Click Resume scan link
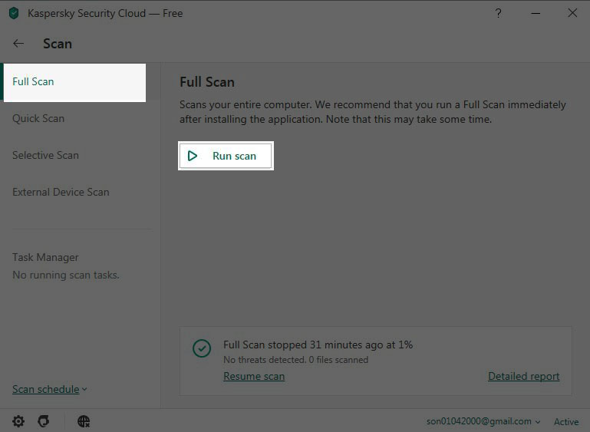The image size is (590, 432). click(254, 376)
